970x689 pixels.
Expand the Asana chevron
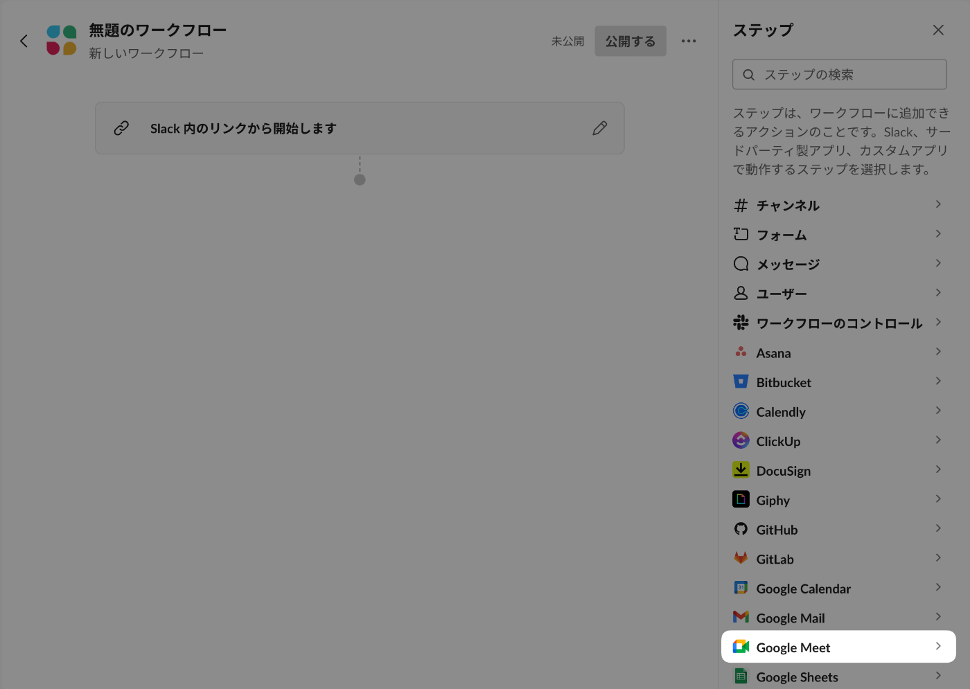click(938, 352)
